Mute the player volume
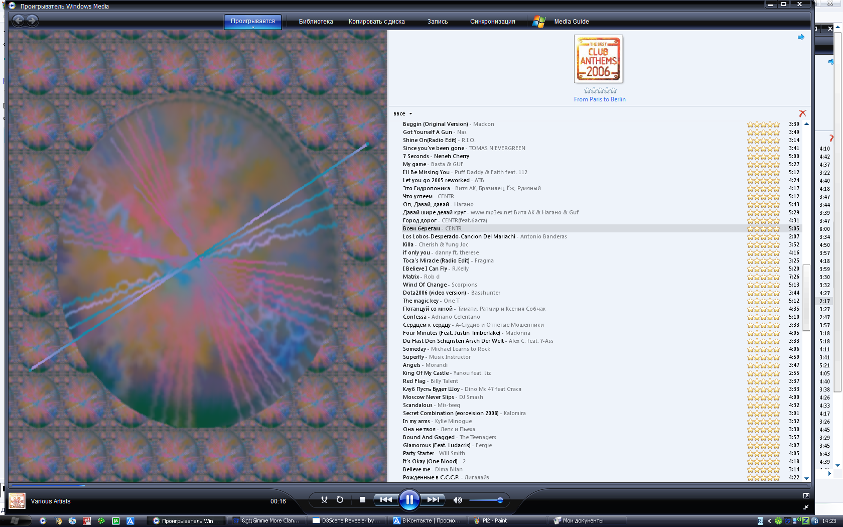Image resolution: width=843 pixels, height=527 pixels. [x=457, y=500]
